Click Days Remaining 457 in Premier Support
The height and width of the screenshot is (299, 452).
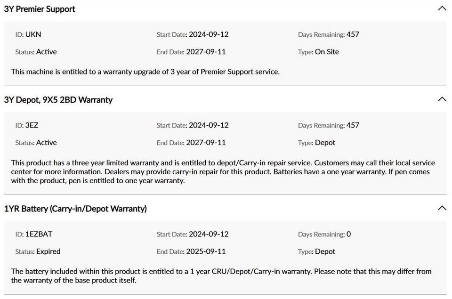[353, 34]
